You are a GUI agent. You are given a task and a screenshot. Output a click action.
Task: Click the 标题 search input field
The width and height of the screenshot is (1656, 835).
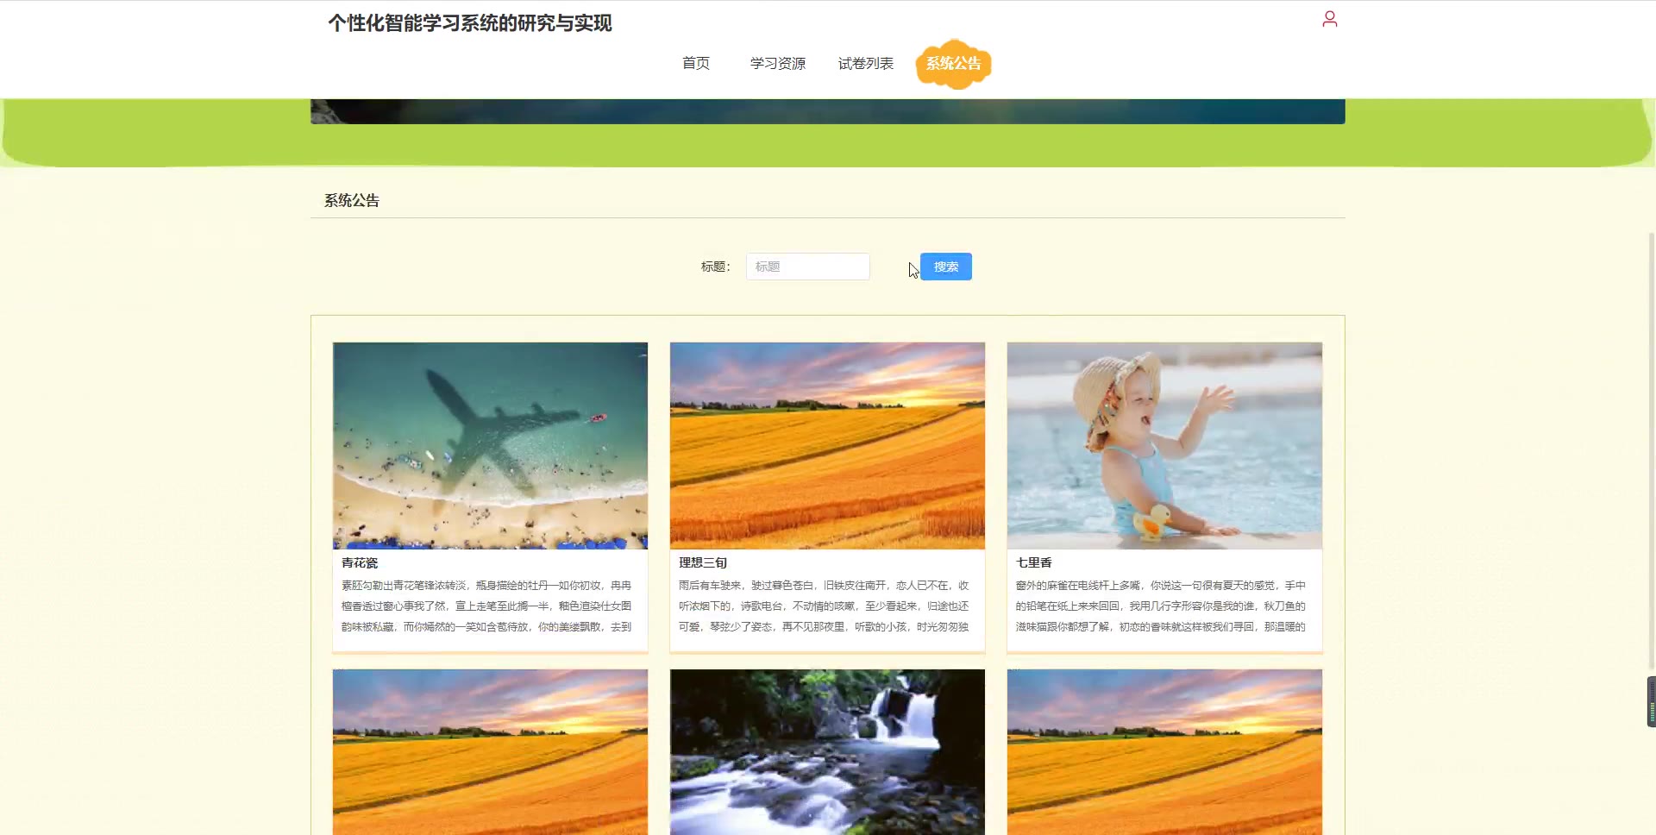pyautogui.click(x=808, y=267)
